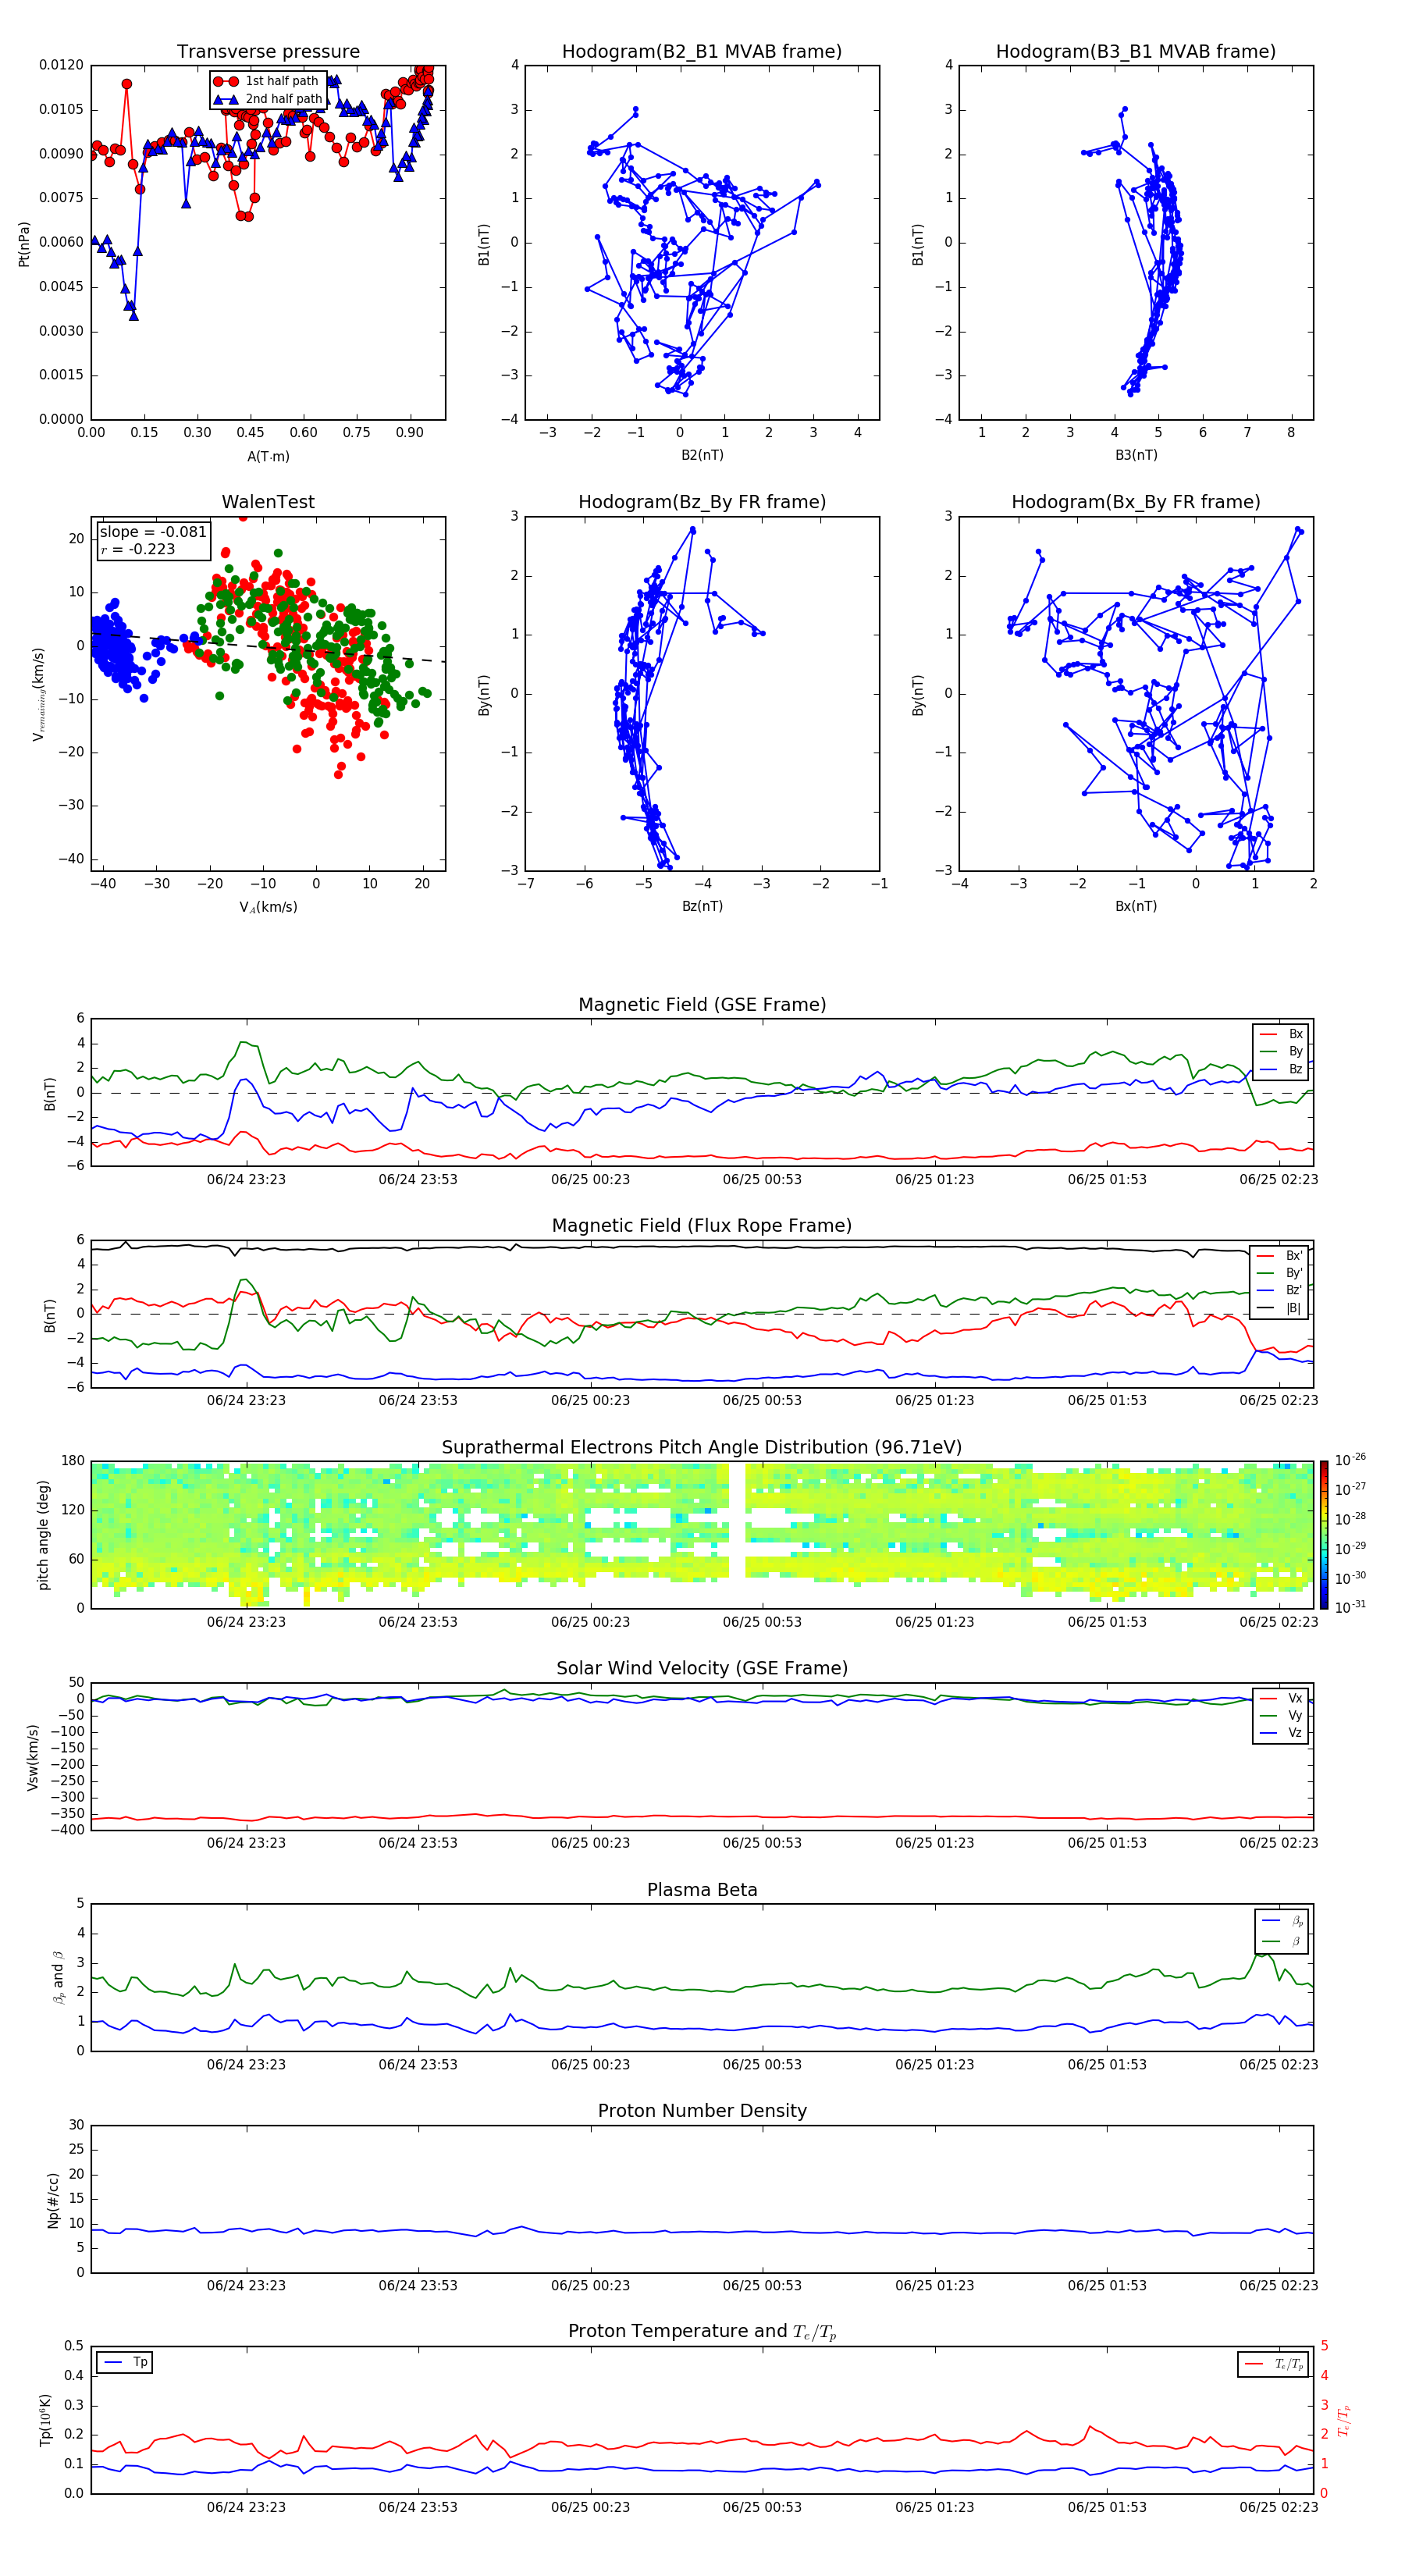This screenshot has height=2576, width=1405.
Task: Click the 'Pt(nPa)' y-axis label
Action: pos(24,243)
